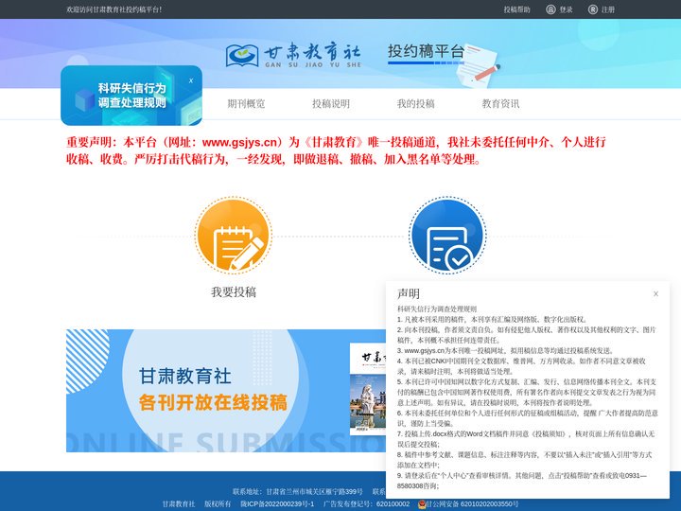This screenshot has height=511, width=681.
Task: Click the red 重要声明 notice text
Action: coord(336,150)
